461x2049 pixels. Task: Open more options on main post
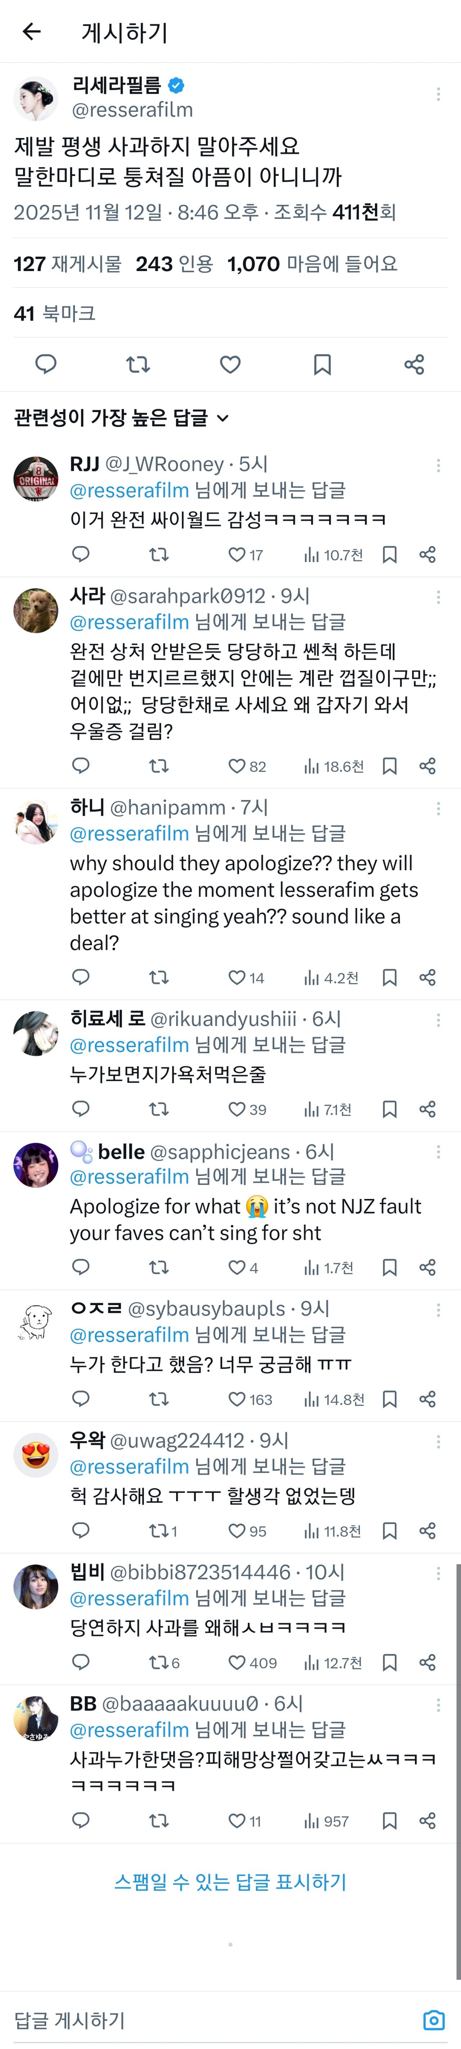(x=438, y=95)
